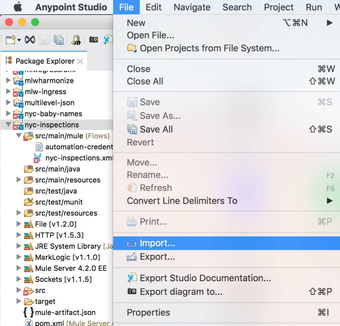Viewport: 340px width, 326px height.
Task: Select Import from the File menu
Action: point(157,243)
